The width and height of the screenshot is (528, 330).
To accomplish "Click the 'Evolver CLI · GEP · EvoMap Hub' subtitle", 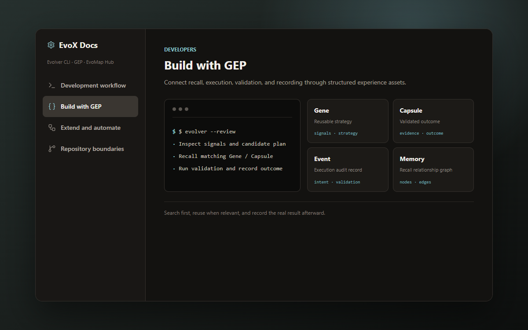I will 81,62.
